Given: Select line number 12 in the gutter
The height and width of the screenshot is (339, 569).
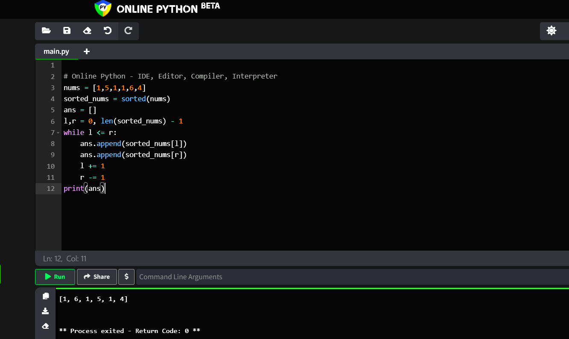Looking at the screenshot, I should pos(51,188).
